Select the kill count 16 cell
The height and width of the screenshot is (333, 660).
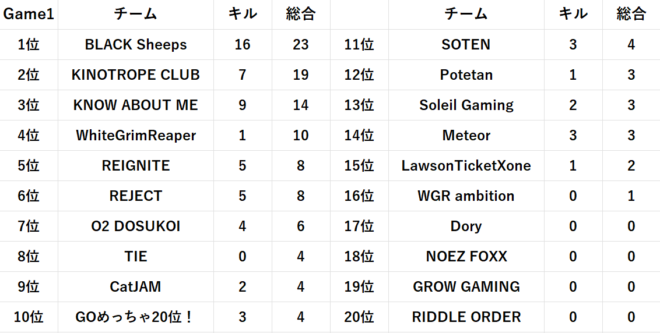tap(243, 45)
